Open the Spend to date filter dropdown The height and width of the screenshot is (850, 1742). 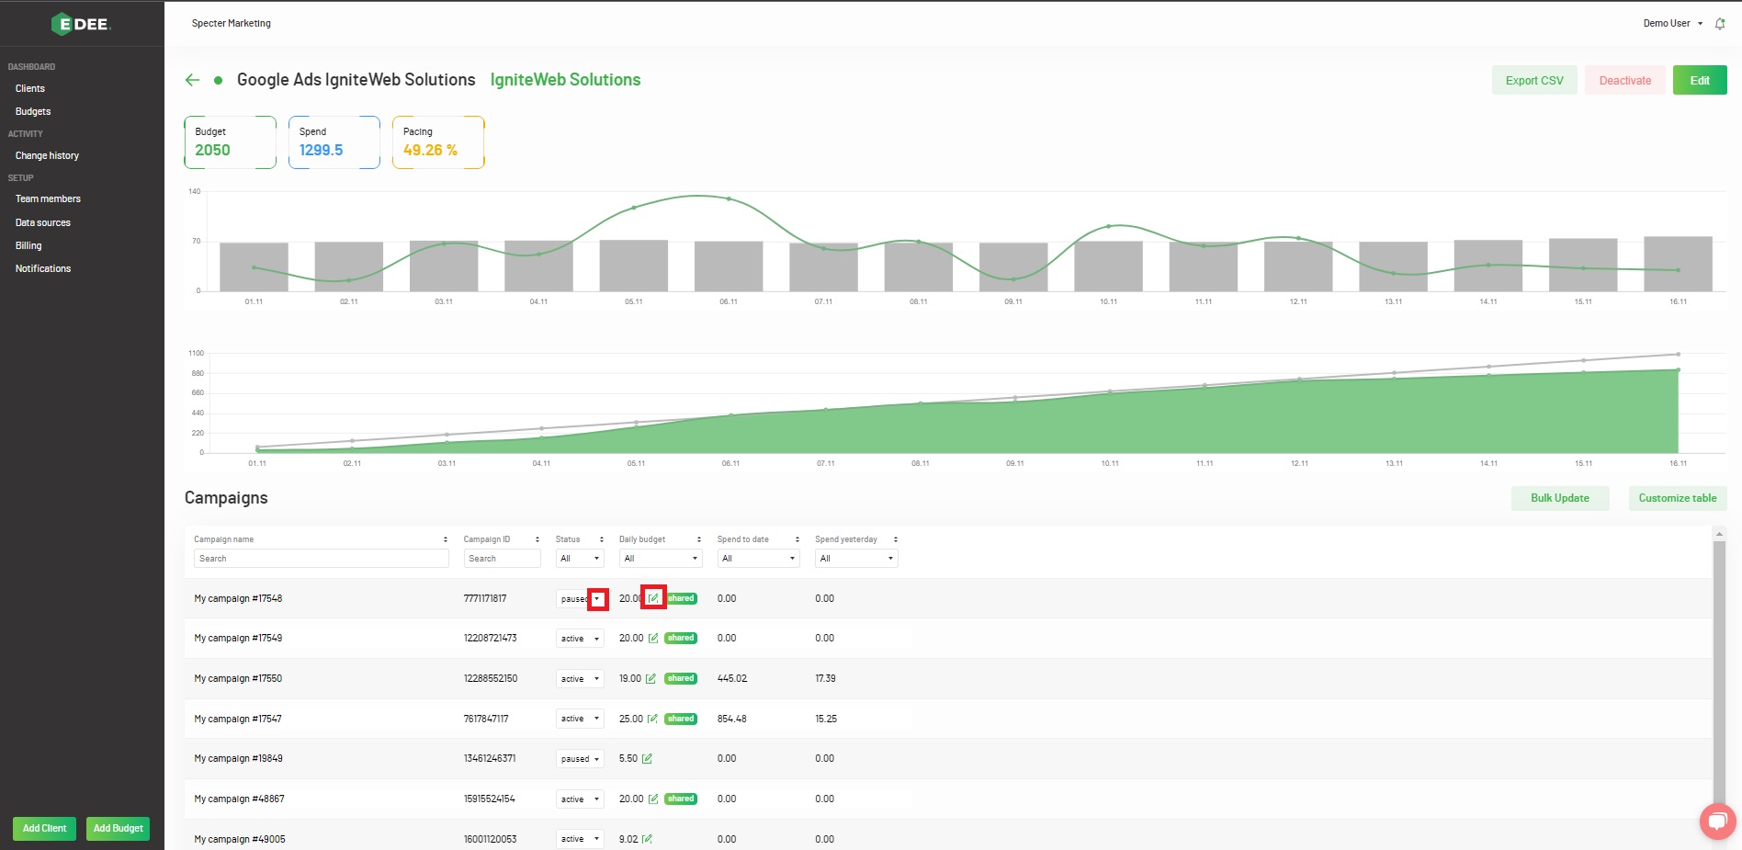[759, 559]
